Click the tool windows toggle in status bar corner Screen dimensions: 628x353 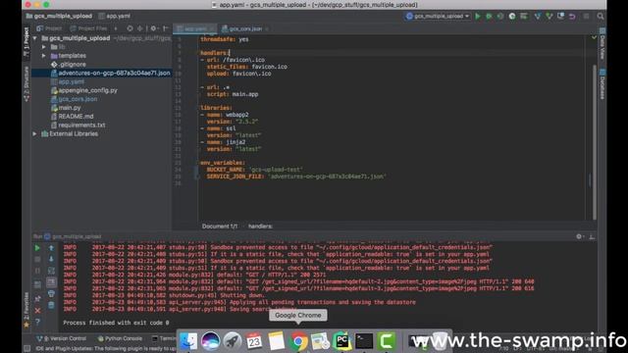[x=26, y=349]
